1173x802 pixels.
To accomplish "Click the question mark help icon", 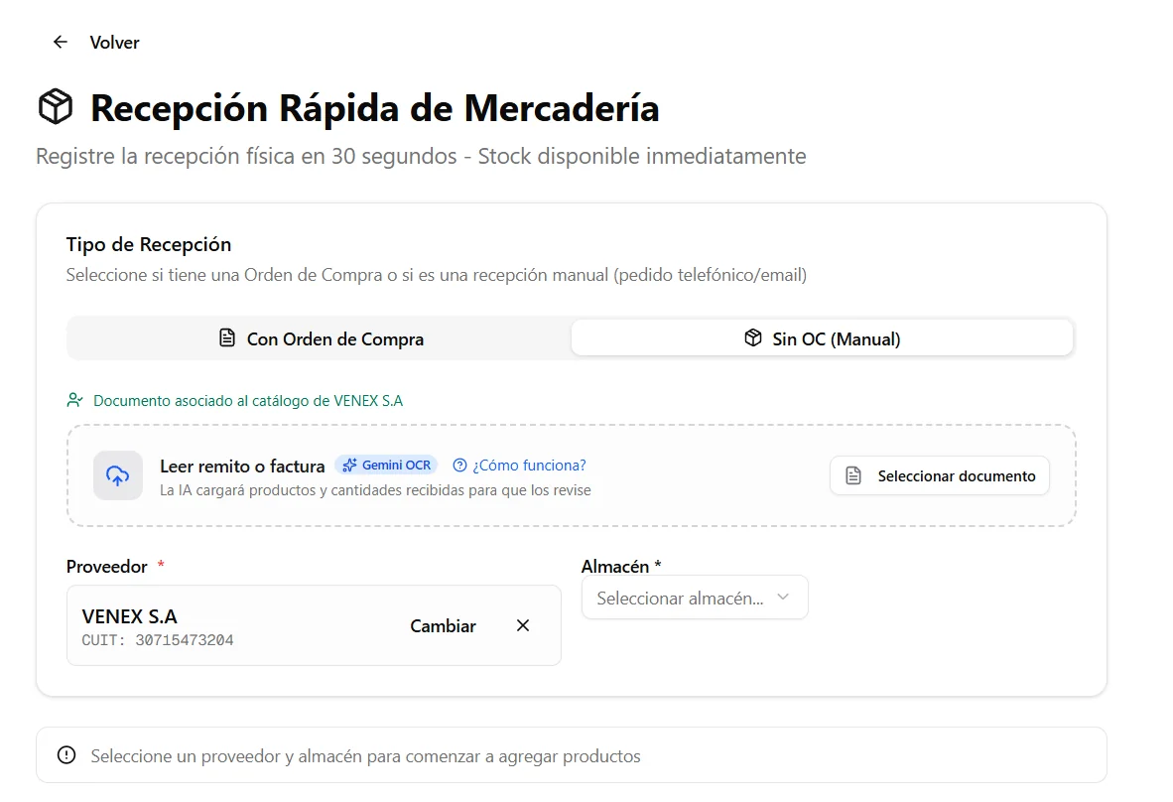I will pos(460,466).
